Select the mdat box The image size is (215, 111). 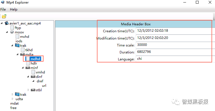coord(14,103)
